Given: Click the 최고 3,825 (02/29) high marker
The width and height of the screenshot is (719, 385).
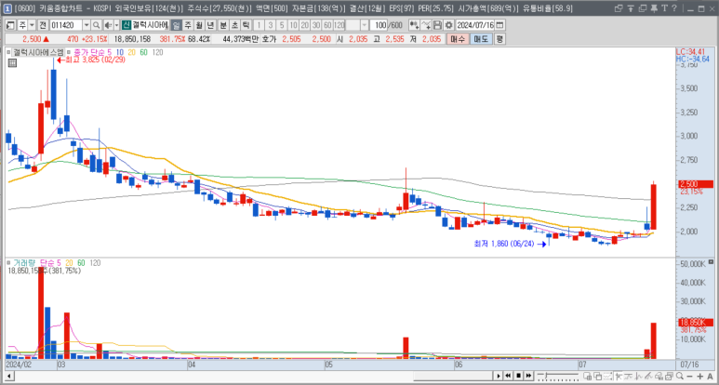Looking at the screenshot, I should pyautogui.click(x=91, y=60).
